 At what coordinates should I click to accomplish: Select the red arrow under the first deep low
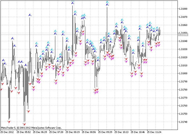9,122
